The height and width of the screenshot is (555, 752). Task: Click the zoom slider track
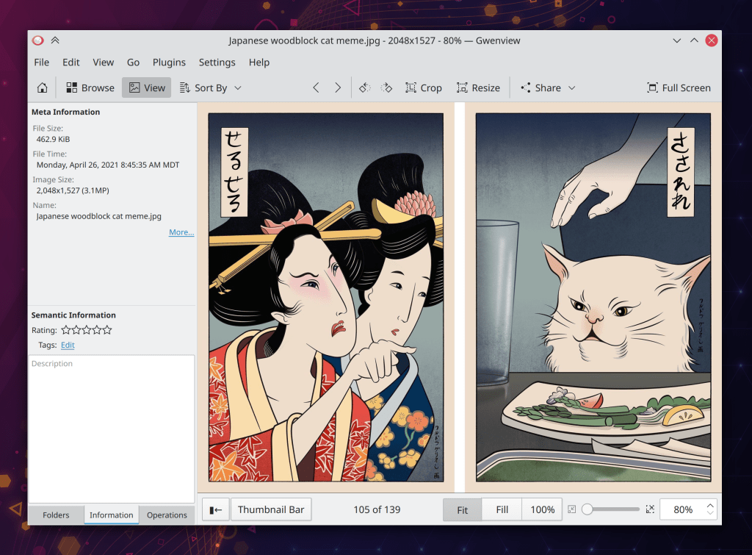(613, 509)
